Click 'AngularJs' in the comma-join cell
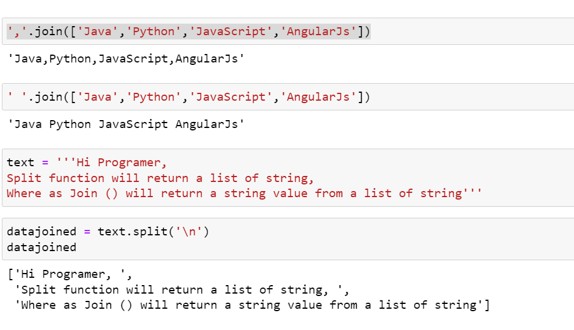574x330 pixels. tap(320, 32)
